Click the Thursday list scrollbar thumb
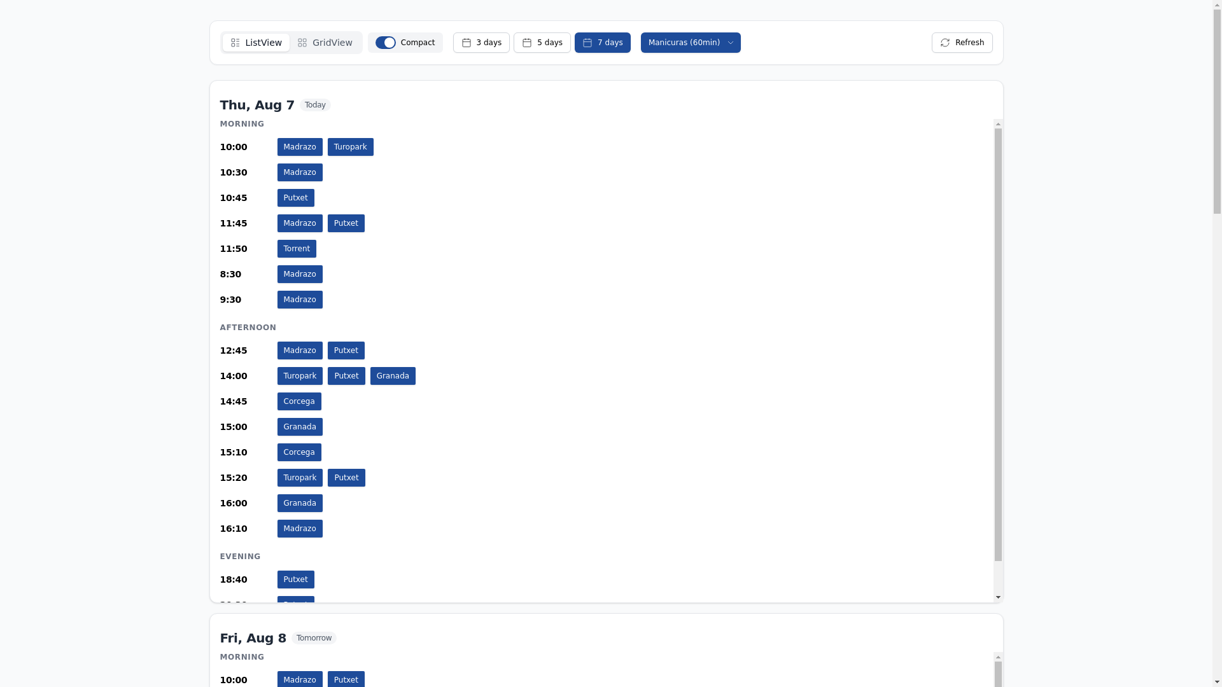Image resolution: width=1222 pixels, height=687 pixels. [x=998, y=345]
